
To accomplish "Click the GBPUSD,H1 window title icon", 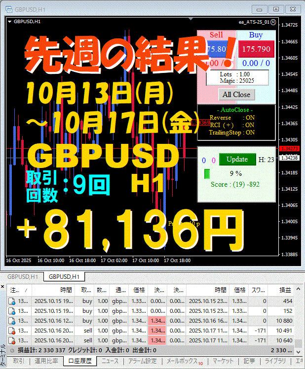I will click(9, 9).
